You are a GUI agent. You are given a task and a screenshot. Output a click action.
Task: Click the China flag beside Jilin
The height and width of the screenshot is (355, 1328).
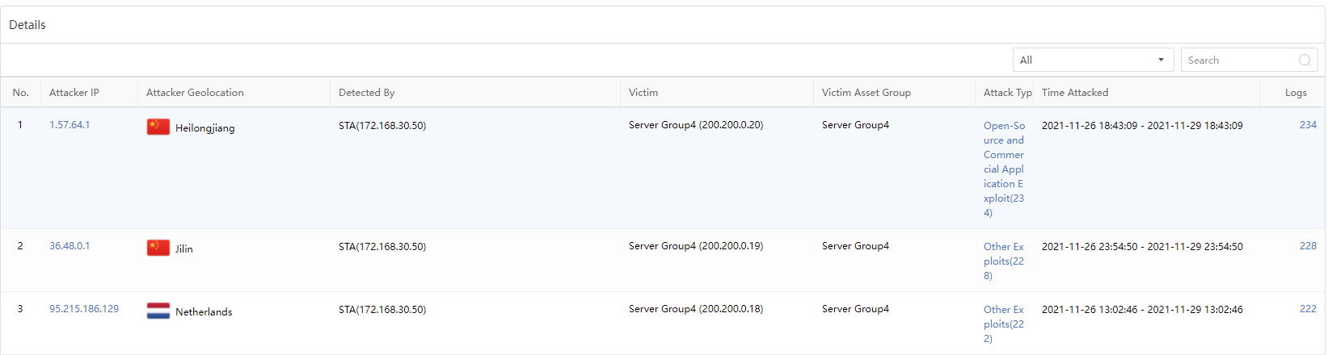coord(158,248)
